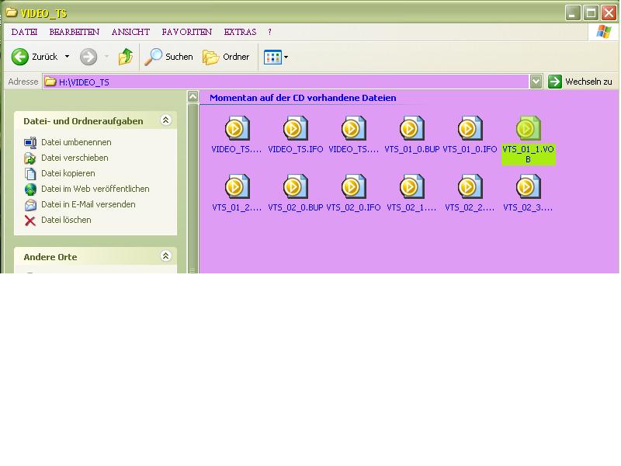Click the move file icon
Image resolution: width=621 pixels, height=466 pixels.
30,158
